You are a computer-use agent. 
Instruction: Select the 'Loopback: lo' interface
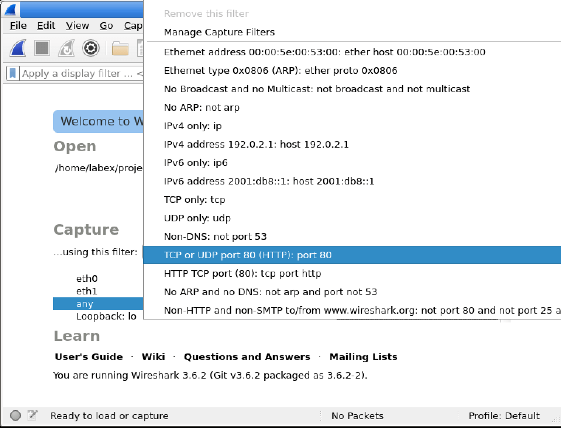pos(106,316)
